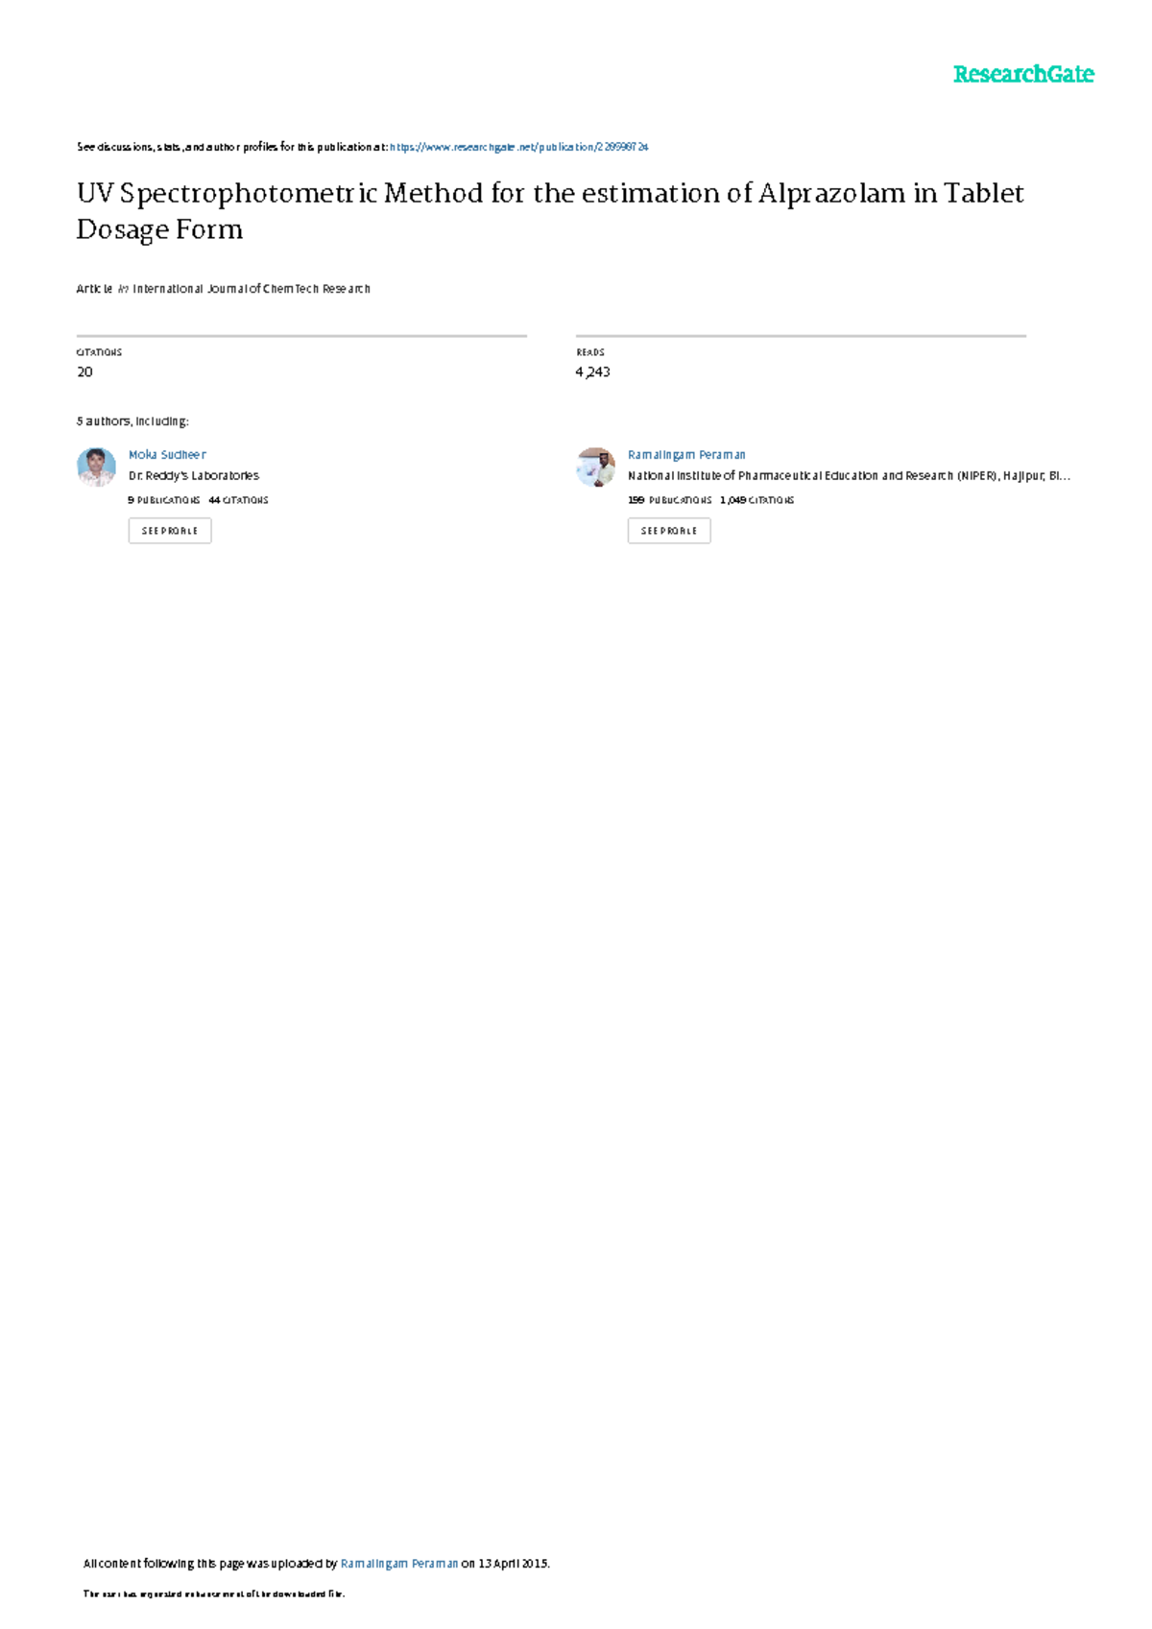Viewport: 1152px width, 1629px height.
Task: Click Moka Sudheer's 44 citations stat
Action: [238, 500]
